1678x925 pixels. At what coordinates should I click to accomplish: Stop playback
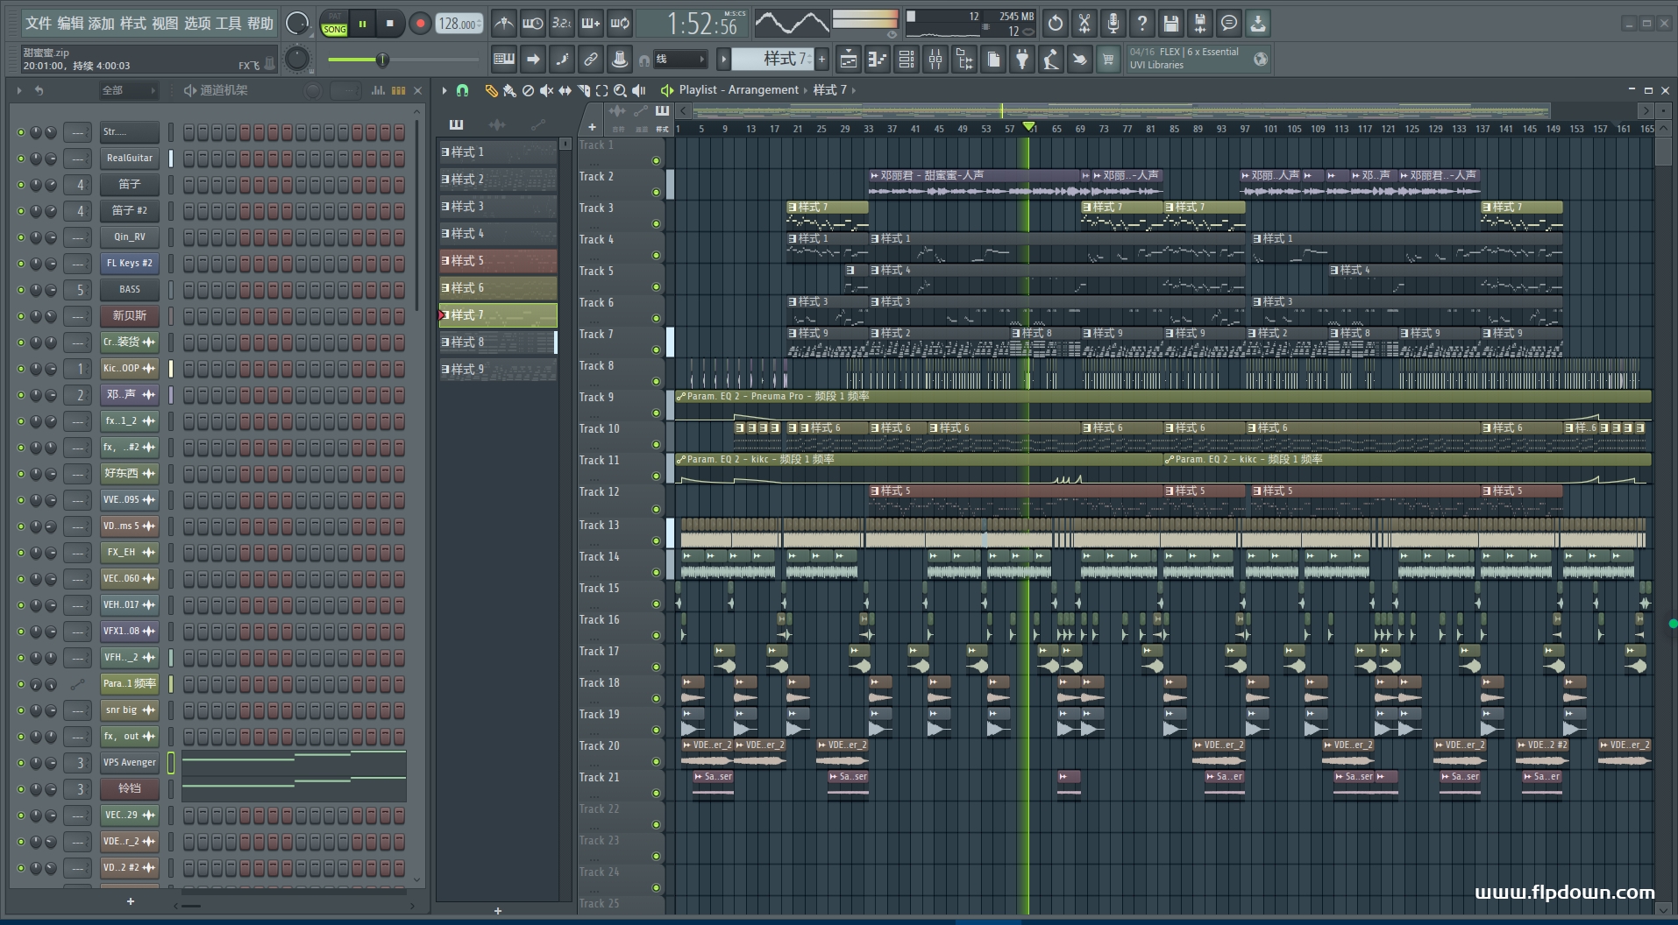390,24
